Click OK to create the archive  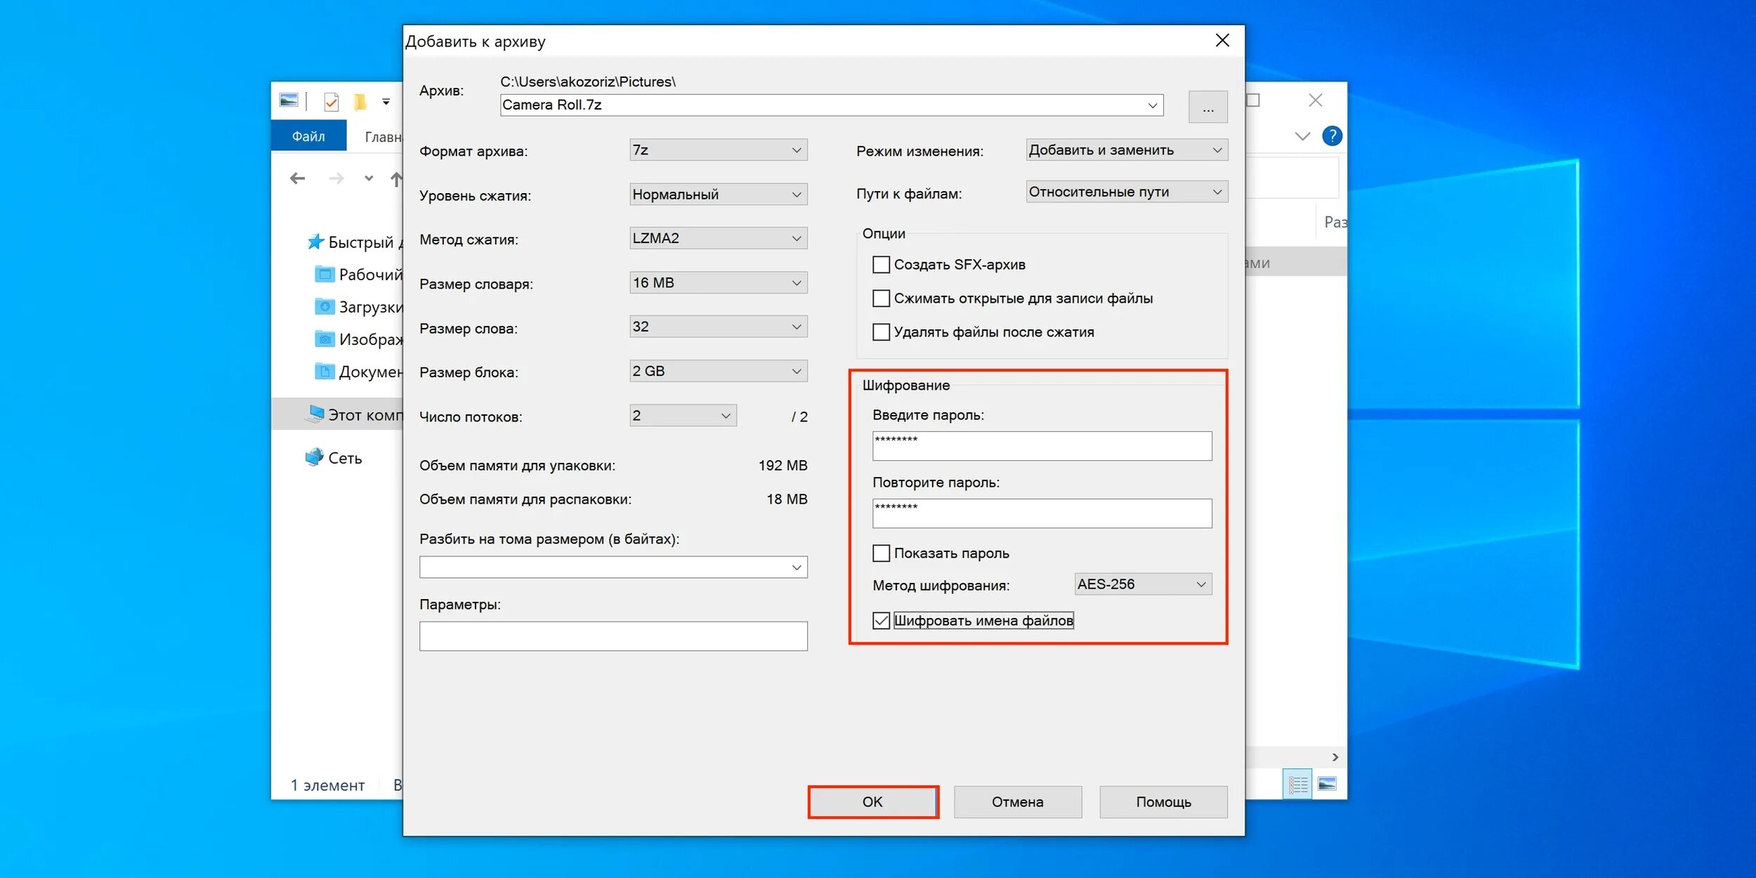872,801
